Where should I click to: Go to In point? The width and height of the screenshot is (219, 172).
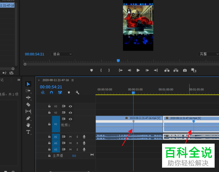coord(120,70)
